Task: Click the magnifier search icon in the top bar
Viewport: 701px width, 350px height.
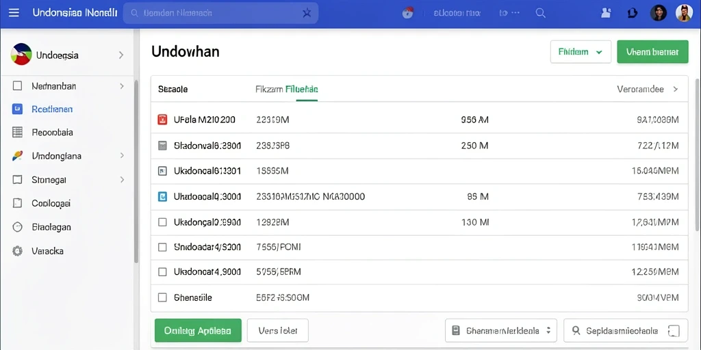Action: (x=541, y=13)
